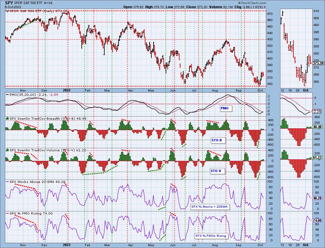The height and width of the screenshot is (248, 325).
Task: Click the Close 373.20 value
Action: (197, 7)
